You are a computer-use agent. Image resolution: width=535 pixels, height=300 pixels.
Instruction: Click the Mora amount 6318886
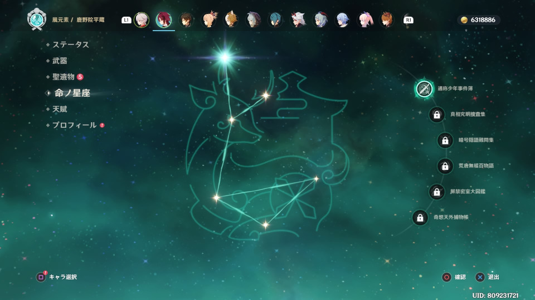tap(483, 20)
